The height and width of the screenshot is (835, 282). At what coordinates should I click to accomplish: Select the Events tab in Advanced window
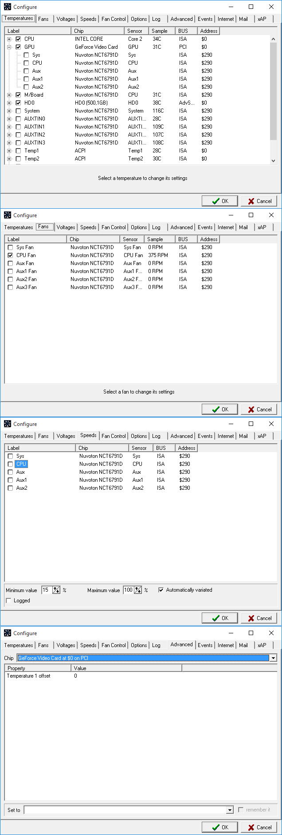coord(205,645)
